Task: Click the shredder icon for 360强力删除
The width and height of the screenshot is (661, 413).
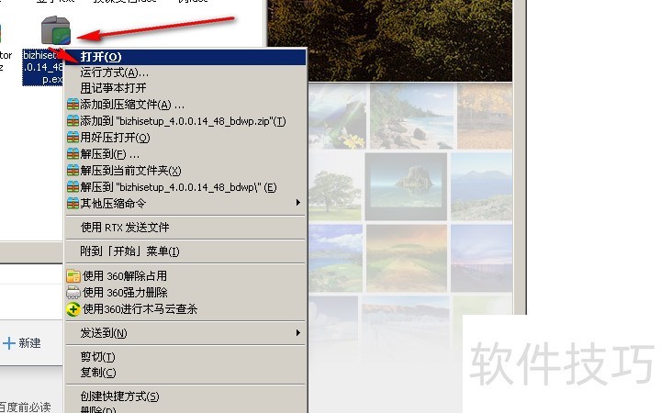Action: click(x=73, y=292)
